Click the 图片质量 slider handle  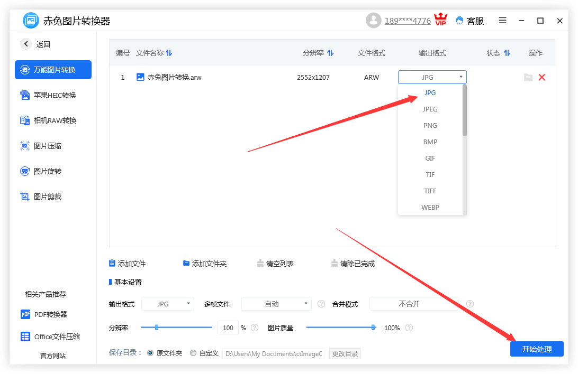(373, 328)
